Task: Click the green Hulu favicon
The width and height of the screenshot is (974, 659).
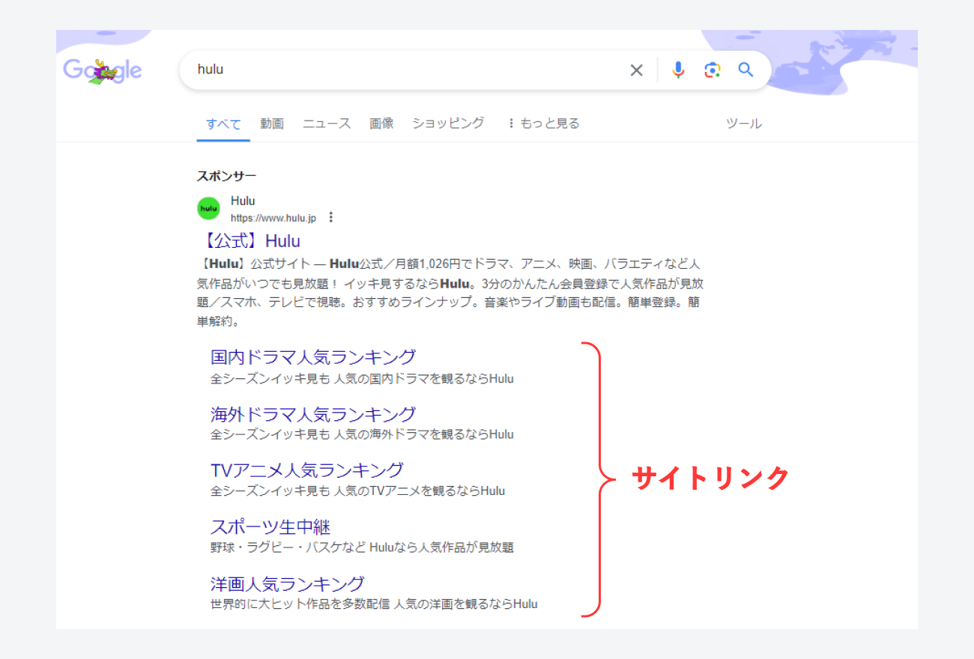Action: [208, 209]
